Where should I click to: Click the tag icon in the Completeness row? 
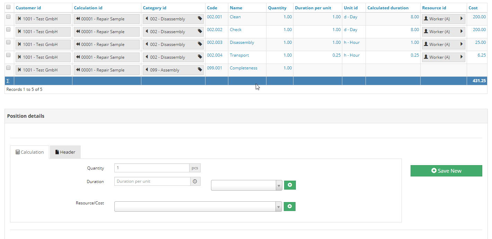(x=200, y=70)
